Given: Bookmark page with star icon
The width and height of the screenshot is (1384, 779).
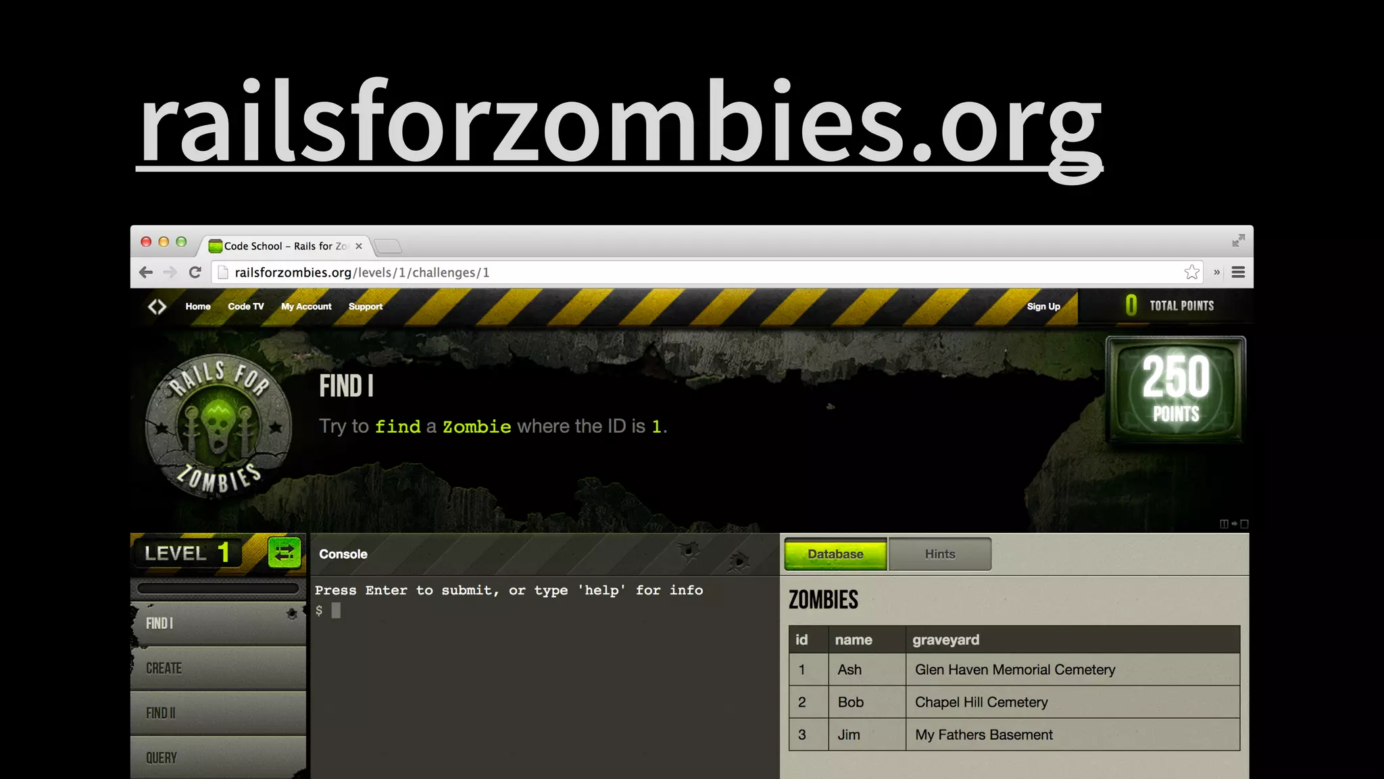Looking at the screenshot, I should tap(1191, 273).
